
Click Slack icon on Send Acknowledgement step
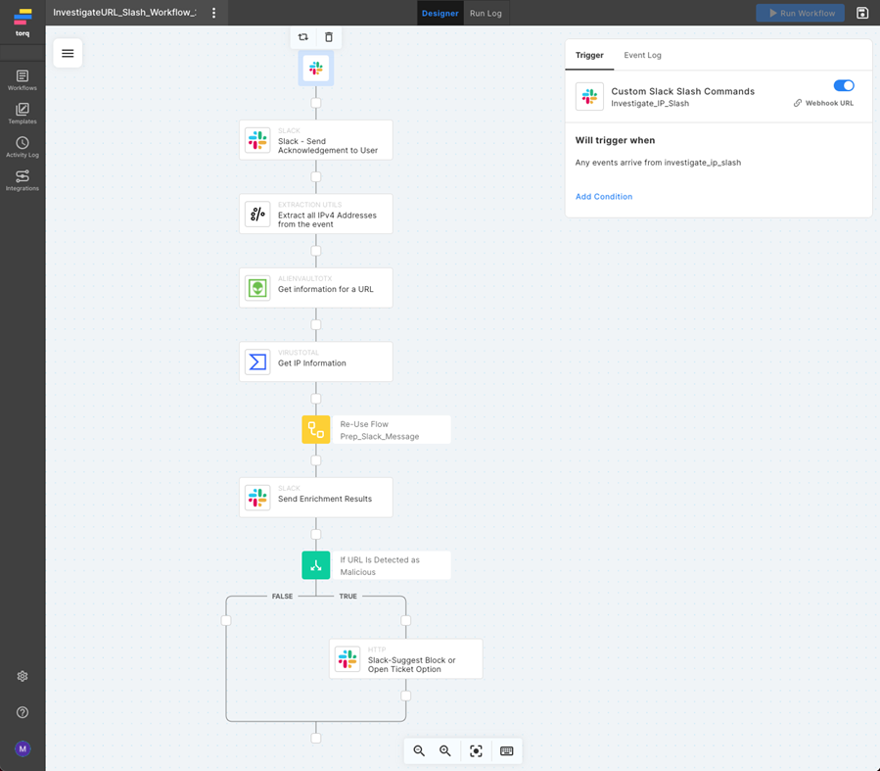[257, 140]
